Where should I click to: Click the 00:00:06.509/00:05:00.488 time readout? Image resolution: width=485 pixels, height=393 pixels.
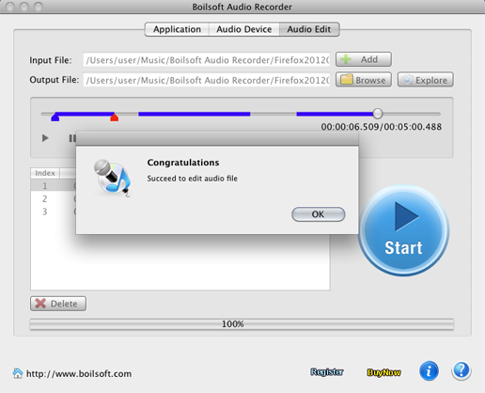[382, 127]
